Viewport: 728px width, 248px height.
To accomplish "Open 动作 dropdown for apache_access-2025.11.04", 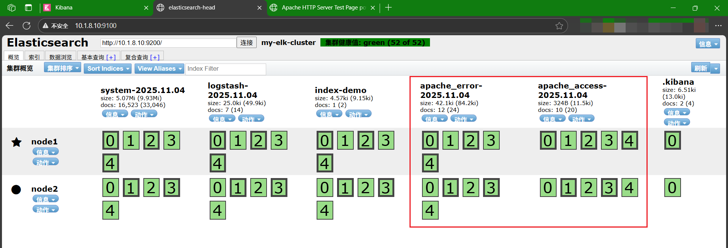I will (x=581, y=119).
